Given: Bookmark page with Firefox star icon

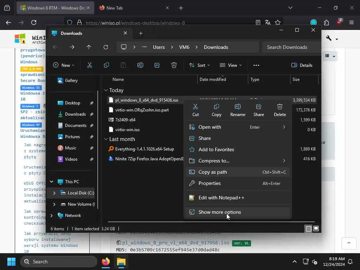Looking at the screenshot, I should point(278,22).
